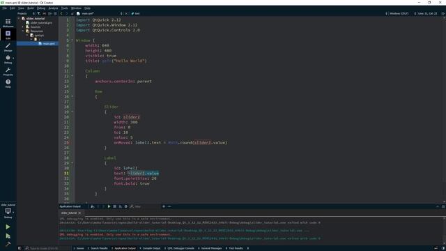Open slider_tutorial kit selector monitor icon
446x251 pixels.
point(8,211)
